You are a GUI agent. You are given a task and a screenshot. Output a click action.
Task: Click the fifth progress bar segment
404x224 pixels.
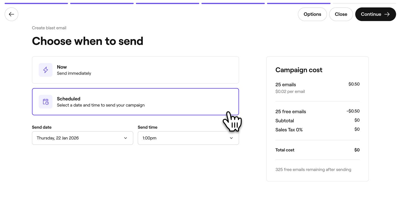[299, 3]
